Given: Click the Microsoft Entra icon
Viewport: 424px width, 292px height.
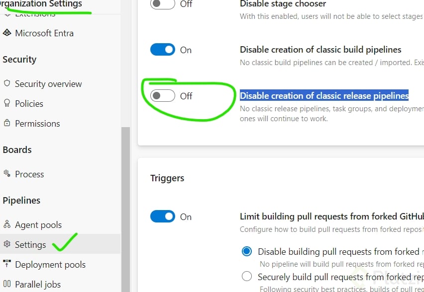Looking at the screenshot, I should click(x=7, y=33).
